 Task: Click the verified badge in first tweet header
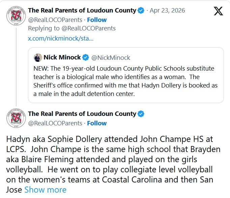tap(141, 10)
